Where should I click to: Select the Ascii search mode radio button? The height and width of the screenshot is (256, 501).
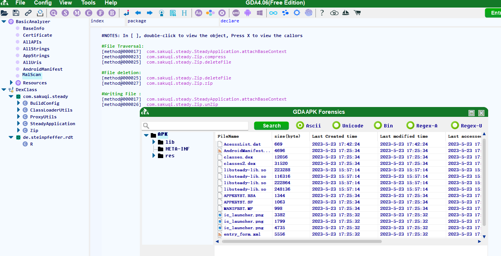[x=300, y=126]
